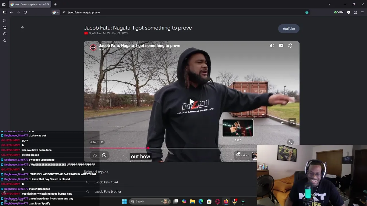Open the tab archive icon in the title bar
This screenshot has width=367, height=206.
[4, 4]
